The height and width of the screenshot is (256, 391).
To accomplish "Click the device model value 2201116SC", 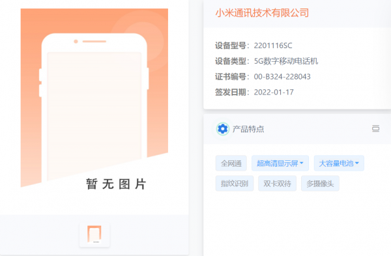I will [273, 46].
